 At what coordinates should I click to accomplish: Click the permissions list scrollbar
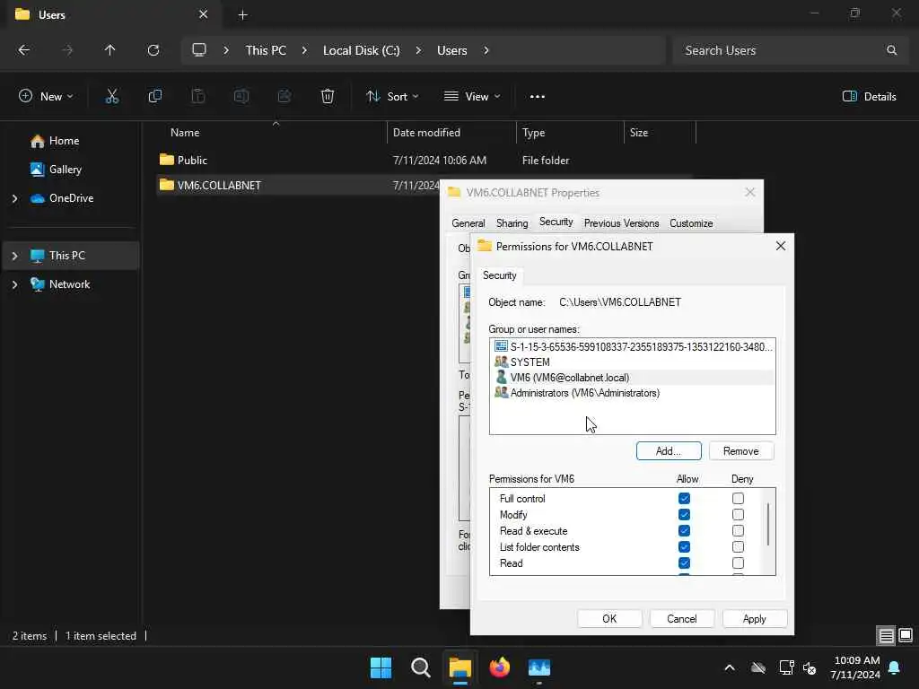click(768, 524)
